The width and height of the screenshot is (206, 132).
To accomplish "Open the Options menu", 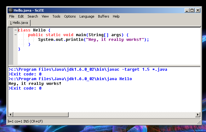I will [x=70, y=16].
